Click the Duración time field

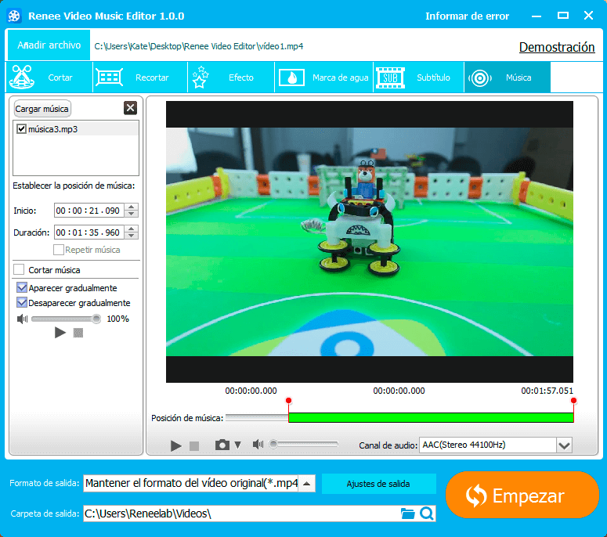(89, 232)
